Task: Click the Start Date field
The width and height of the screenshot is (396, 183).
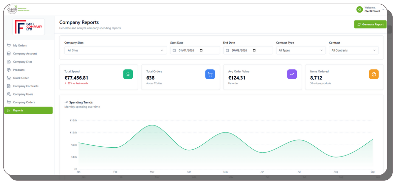Action: [x=195, y=51]
